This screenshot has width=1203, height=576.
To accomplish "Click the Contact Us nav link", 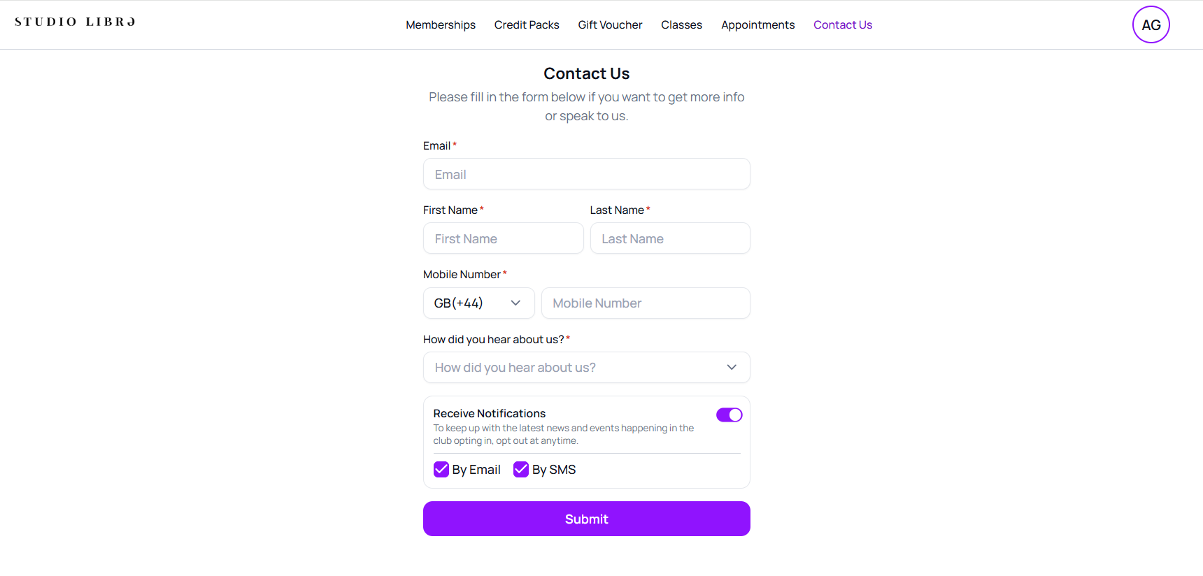I will point(843,25).
